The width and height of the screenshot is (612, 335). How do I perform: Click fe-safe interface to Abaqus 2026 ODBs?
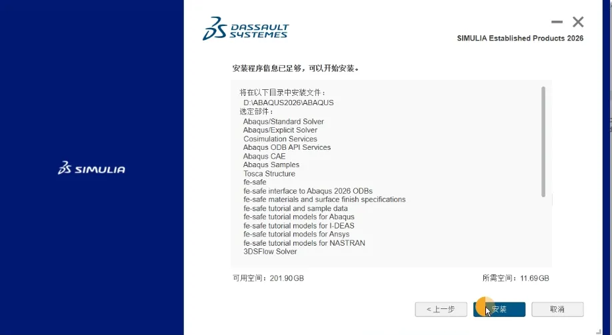click(x=308, y=191)
